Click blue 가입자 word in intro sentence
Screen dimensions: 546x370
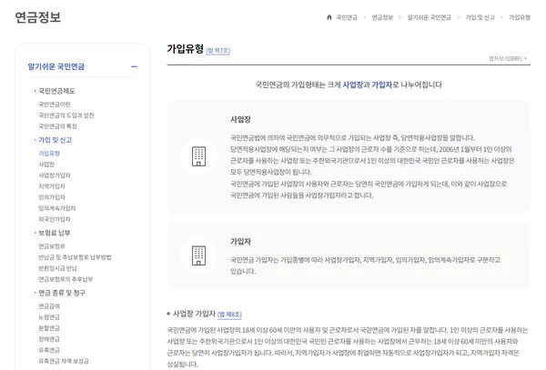381,85
